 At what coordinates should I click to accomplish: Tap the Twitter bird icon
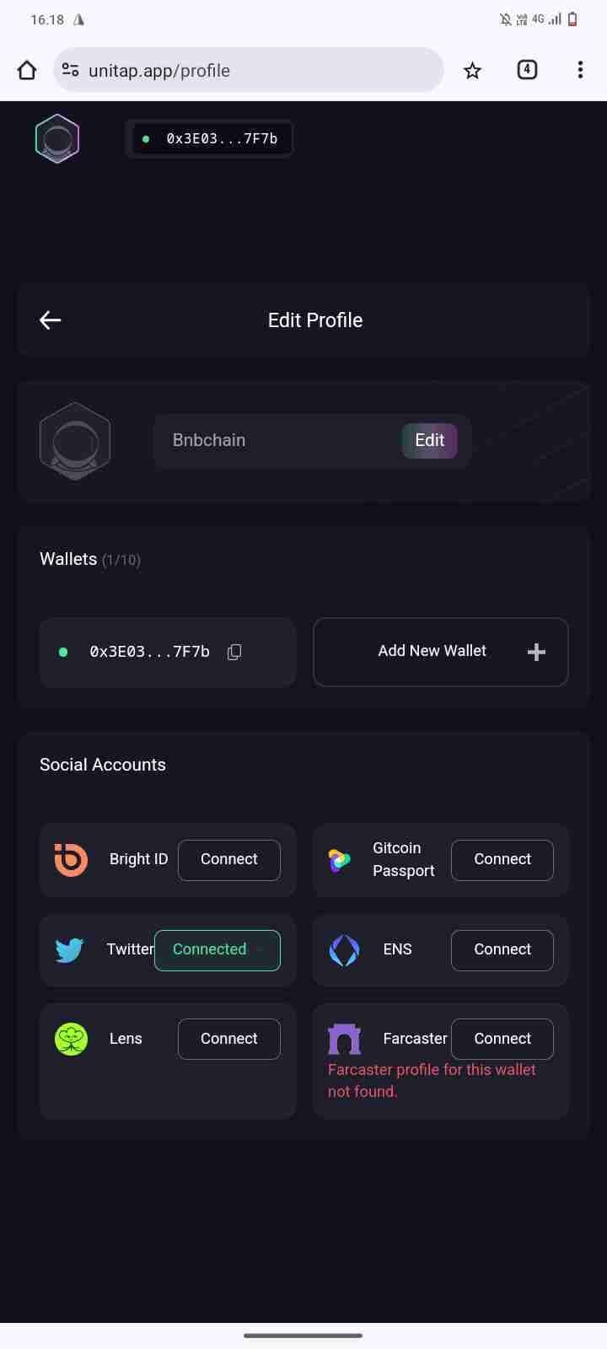tap(69, 949)
